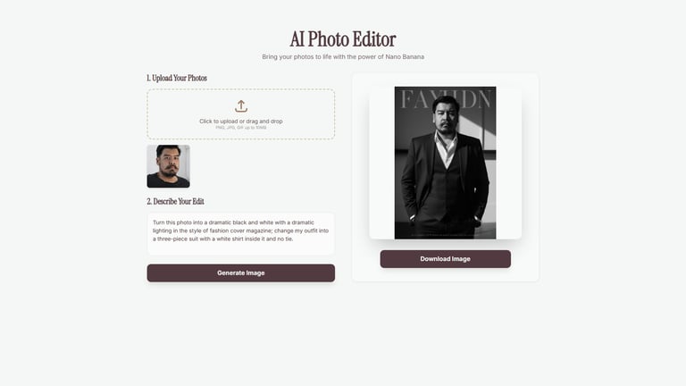This screenshot has height=386, width=686.
Task: Click the Download Image button
Action: point(446,259)
